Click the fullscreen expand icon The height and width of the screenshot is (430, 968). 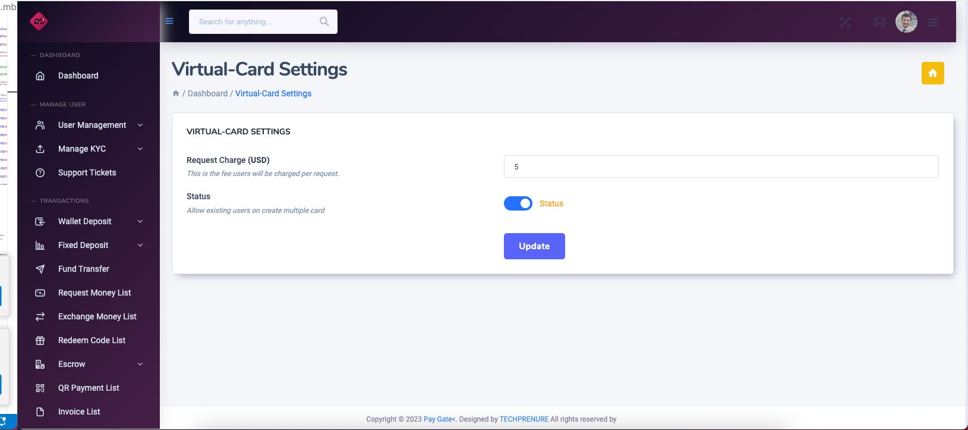pyautogui.click(x=845, y=22)
